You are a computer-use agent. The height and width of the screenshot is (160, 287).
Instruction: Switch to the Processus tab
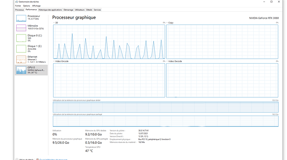pyautogui.click(x=20, y=10)
